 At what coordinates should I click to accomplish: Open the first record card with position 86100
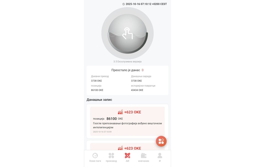click(127, 121)
